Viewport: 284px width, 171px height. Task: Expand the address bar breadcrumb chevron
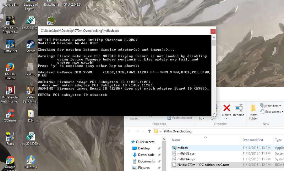click(x=161, y=131)
